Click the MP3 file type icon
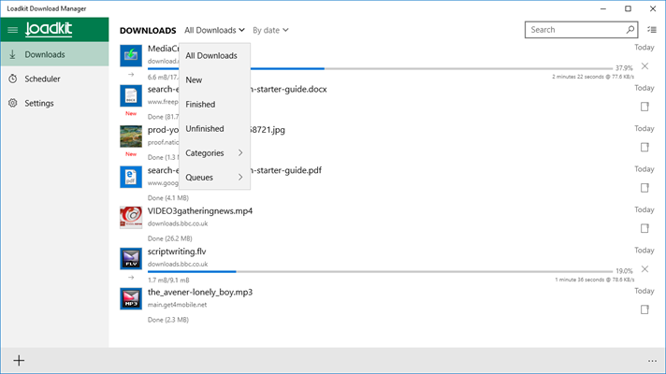666x374 pixels. [x=131, y=299]
